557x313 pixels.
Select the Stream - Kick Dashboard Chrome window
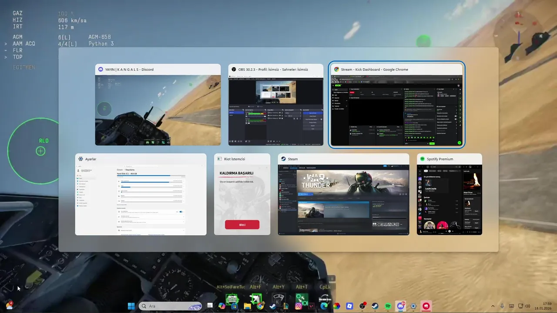coord(397,105)
